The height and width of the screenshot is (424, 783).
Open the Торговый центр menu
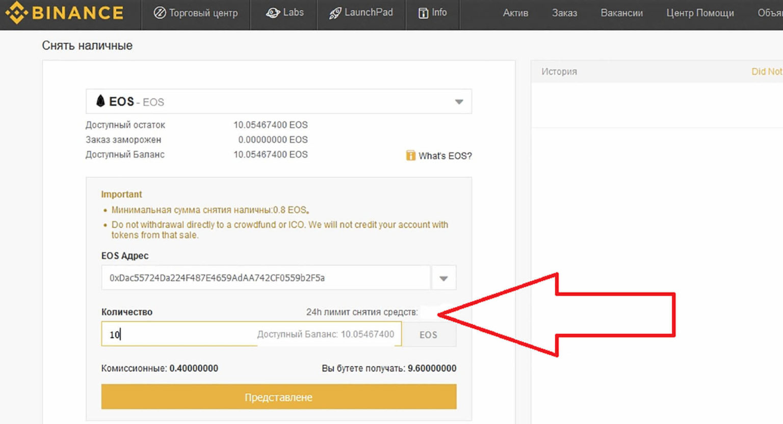[x=196, y=13]
